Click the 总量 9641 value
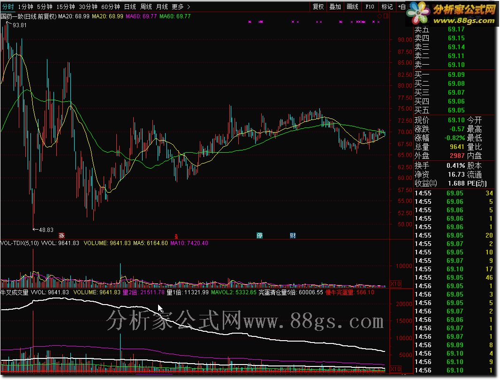Viewport: 500px width, 380px height. pyautogui.click(x=457, y=147)
